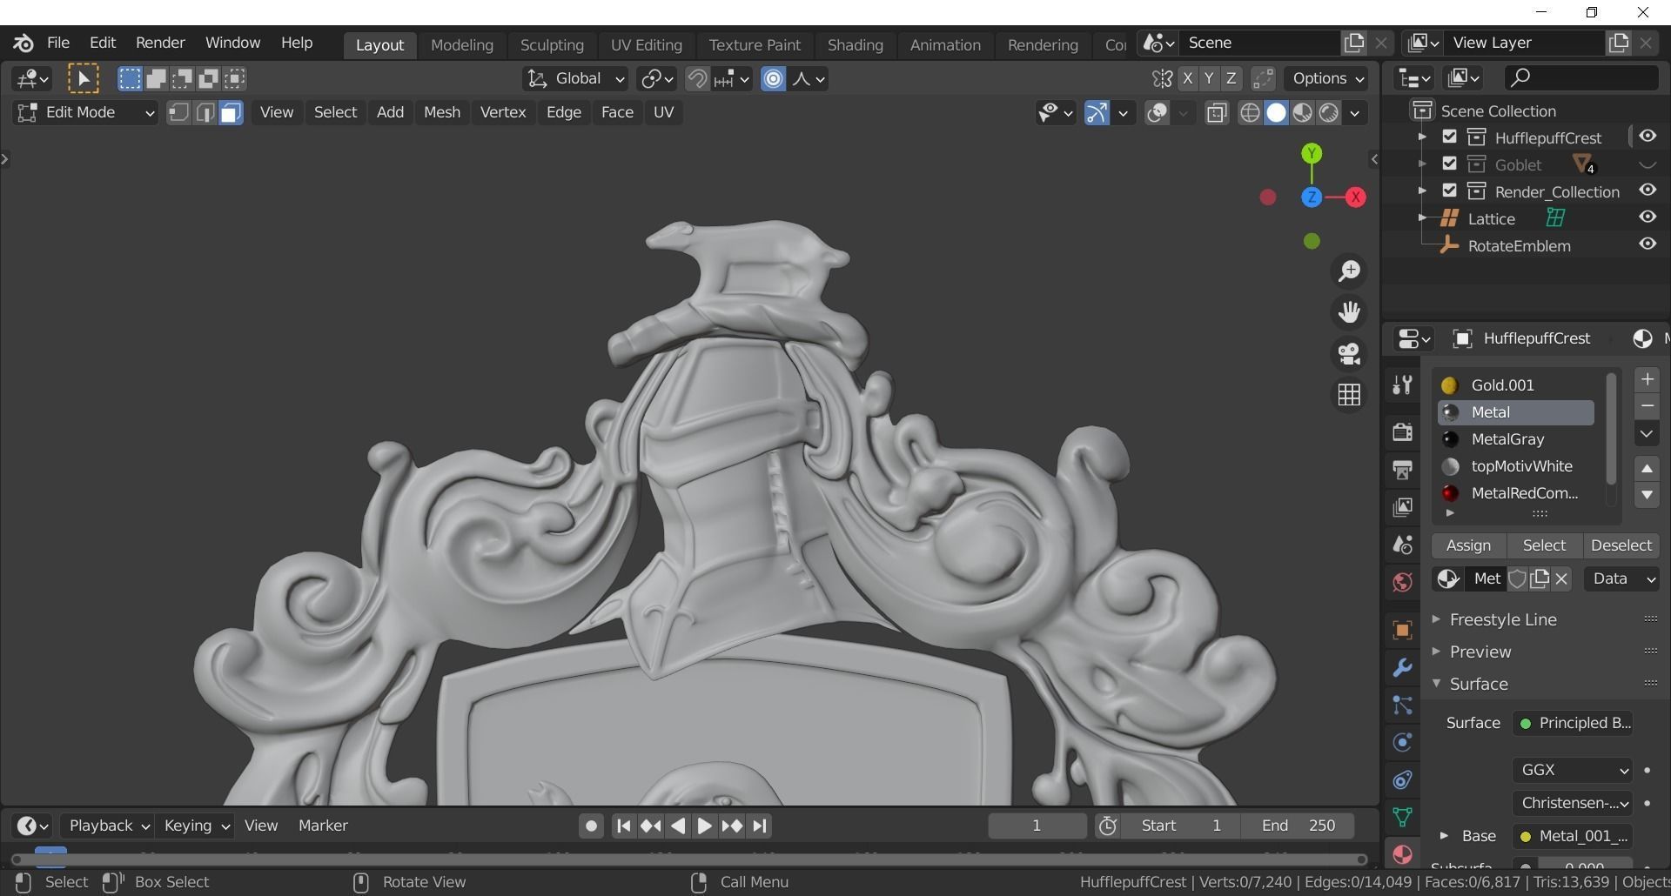1671x896 pixels.
Task: Unlink the Metal material X icon
Action: coord(1562,578)
